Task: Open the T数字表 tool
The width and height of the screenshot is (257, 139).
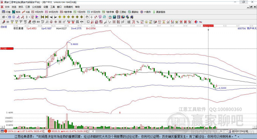Action: (x=108, y=12)
